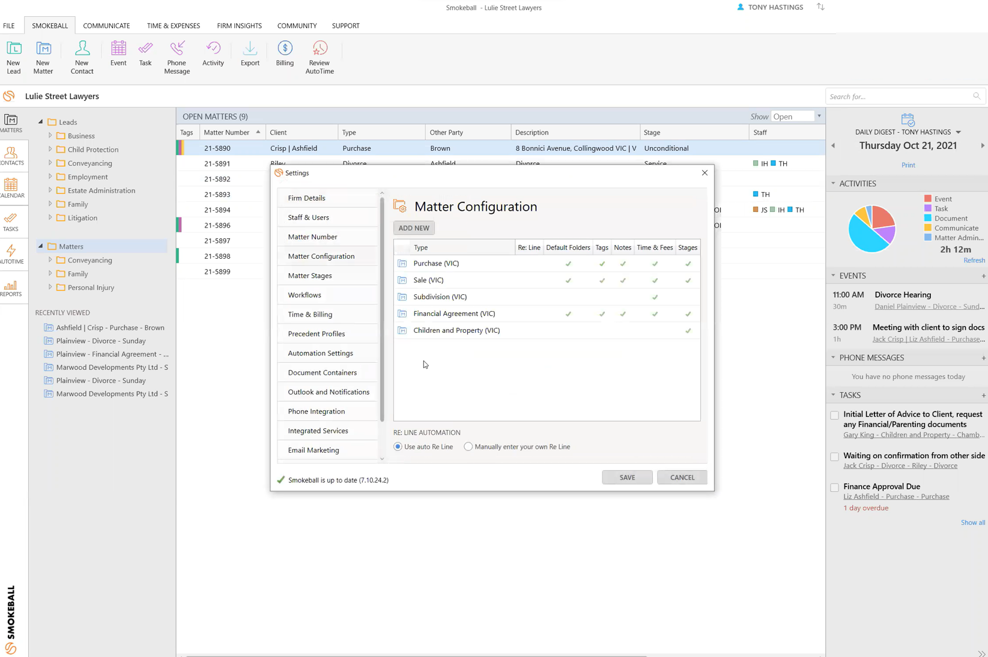Click the color tag on matter 21-5896
988x657 pixels.
point(178,225)
